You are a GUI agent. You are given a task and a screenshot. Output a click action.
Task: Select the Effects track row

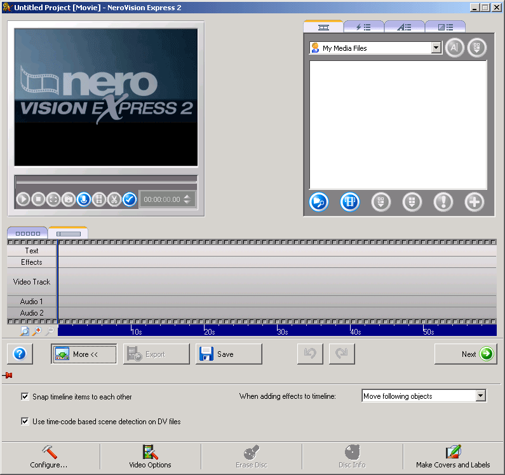tap(252, 262)
